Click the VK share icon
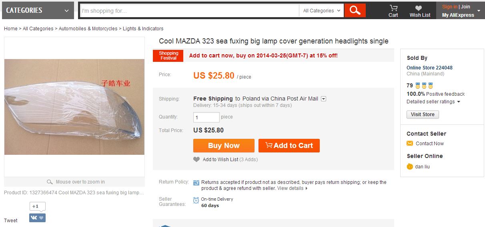Viewport: 485px width, 227px height. (x=34, y=218)
